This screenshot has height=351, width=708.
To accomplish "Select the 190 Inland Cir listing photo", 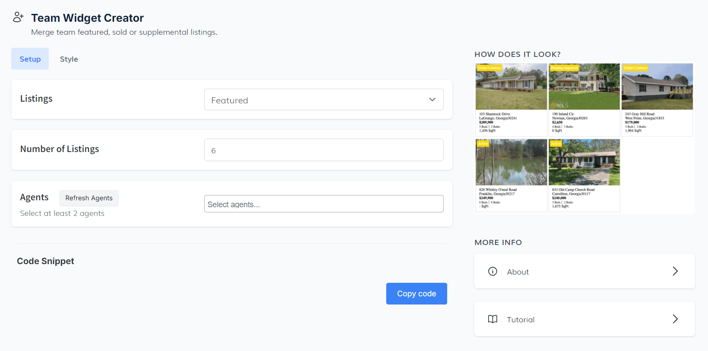I will [584, 87].
